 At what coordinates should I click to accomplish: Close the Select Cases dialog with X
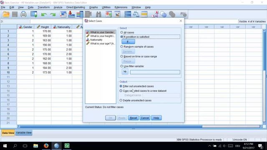pyautogui.click(x=181, y=21)
